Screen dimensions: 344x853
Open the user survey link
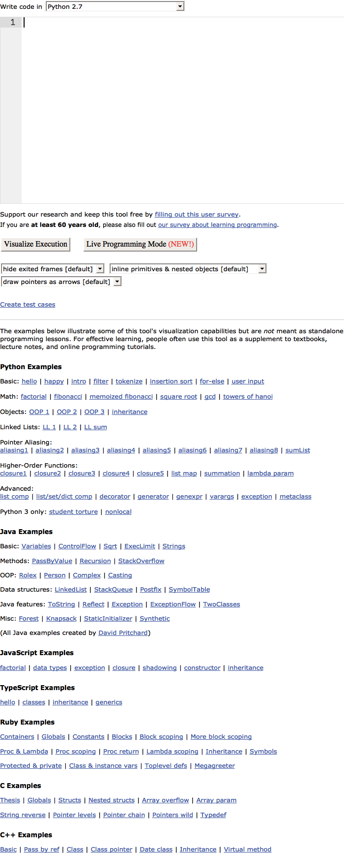click(197, 215)
